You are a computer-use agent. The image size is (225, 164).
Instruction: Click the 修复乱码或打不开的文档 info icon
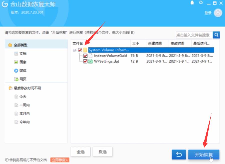click(x=7, y=160)
